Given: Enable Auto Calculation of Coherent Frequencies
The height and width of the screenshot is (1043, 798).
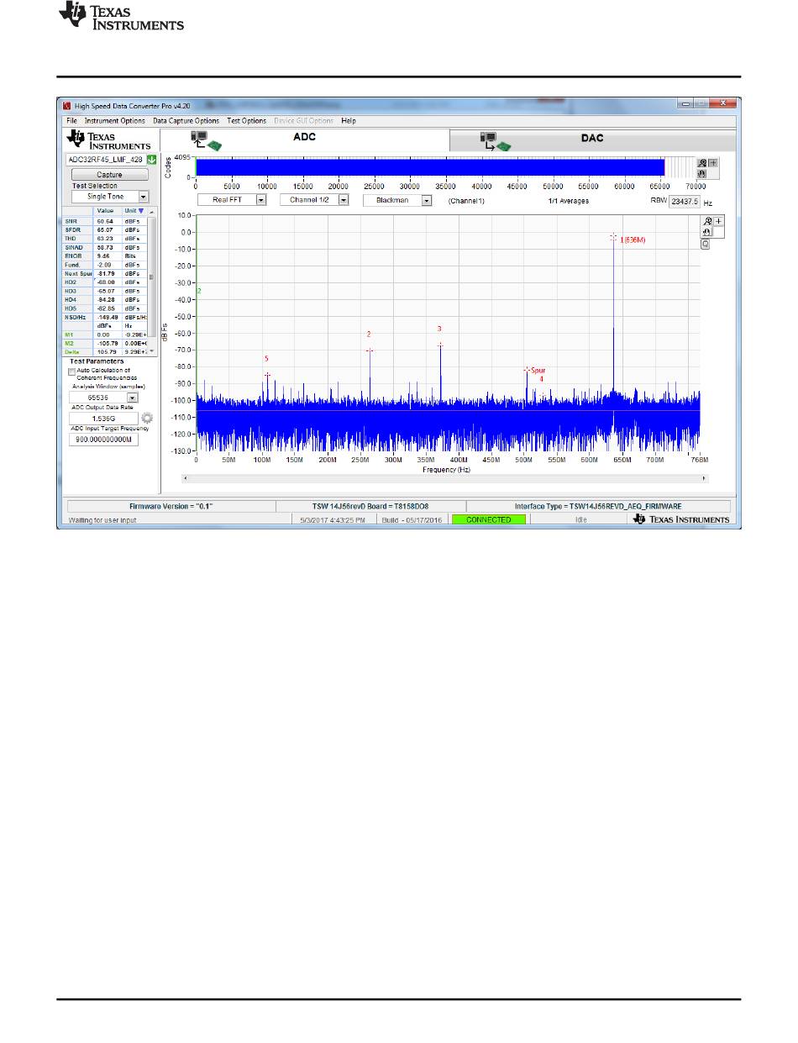Looking at the screenshot, I should pyautogui.click(x=71, y=371).
